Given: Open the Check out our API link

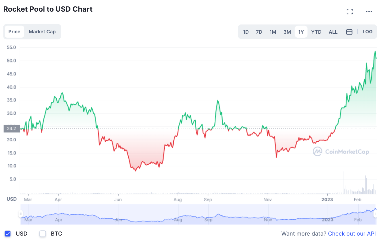Looking at the screenshot, I should 352,233.
